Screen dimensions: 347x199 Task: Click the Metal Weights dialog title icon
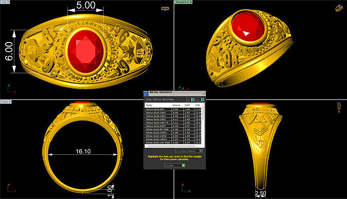tap(146, 93)
